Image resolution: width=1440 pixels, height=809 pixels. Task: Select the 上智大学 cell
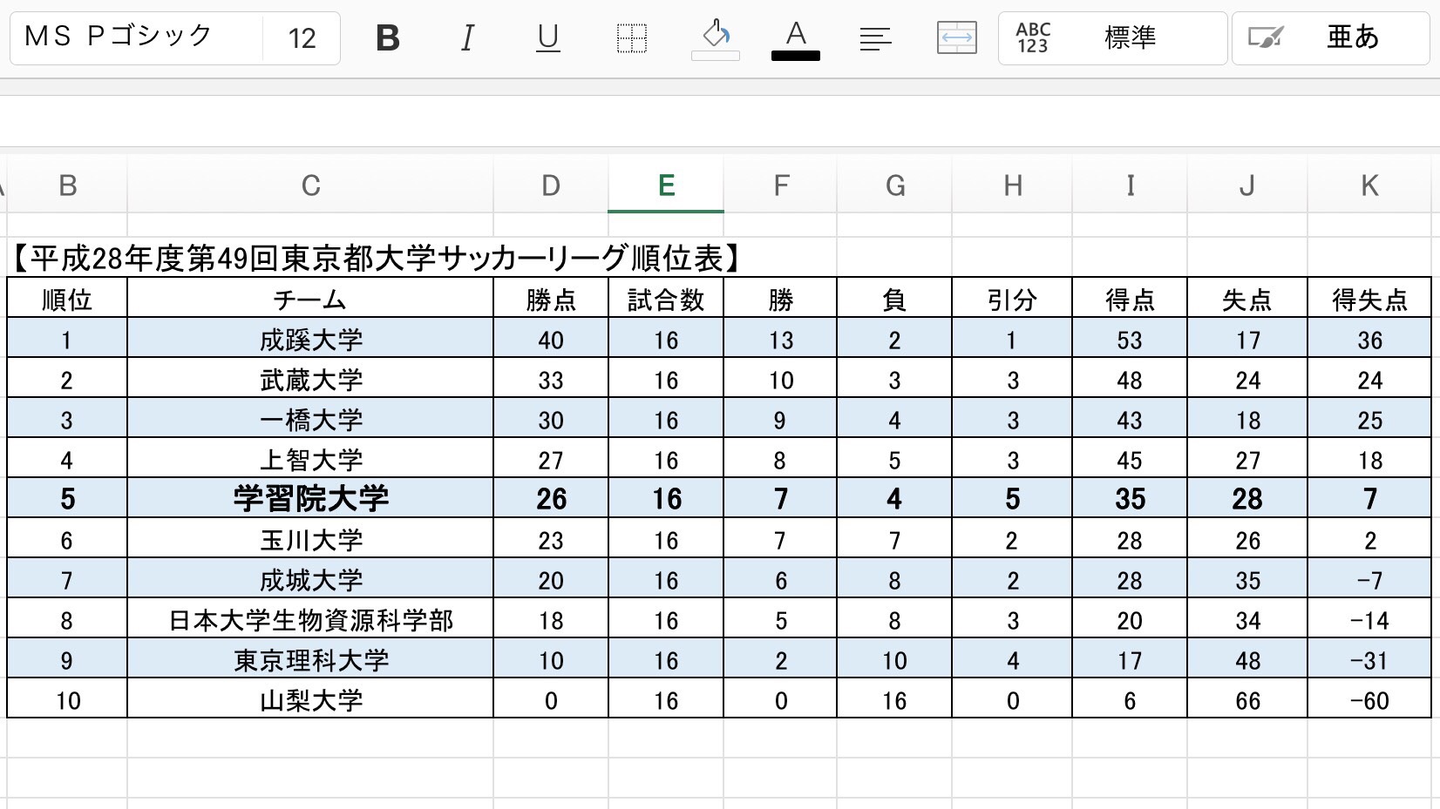pyautogui.click(x=310, y=459)
